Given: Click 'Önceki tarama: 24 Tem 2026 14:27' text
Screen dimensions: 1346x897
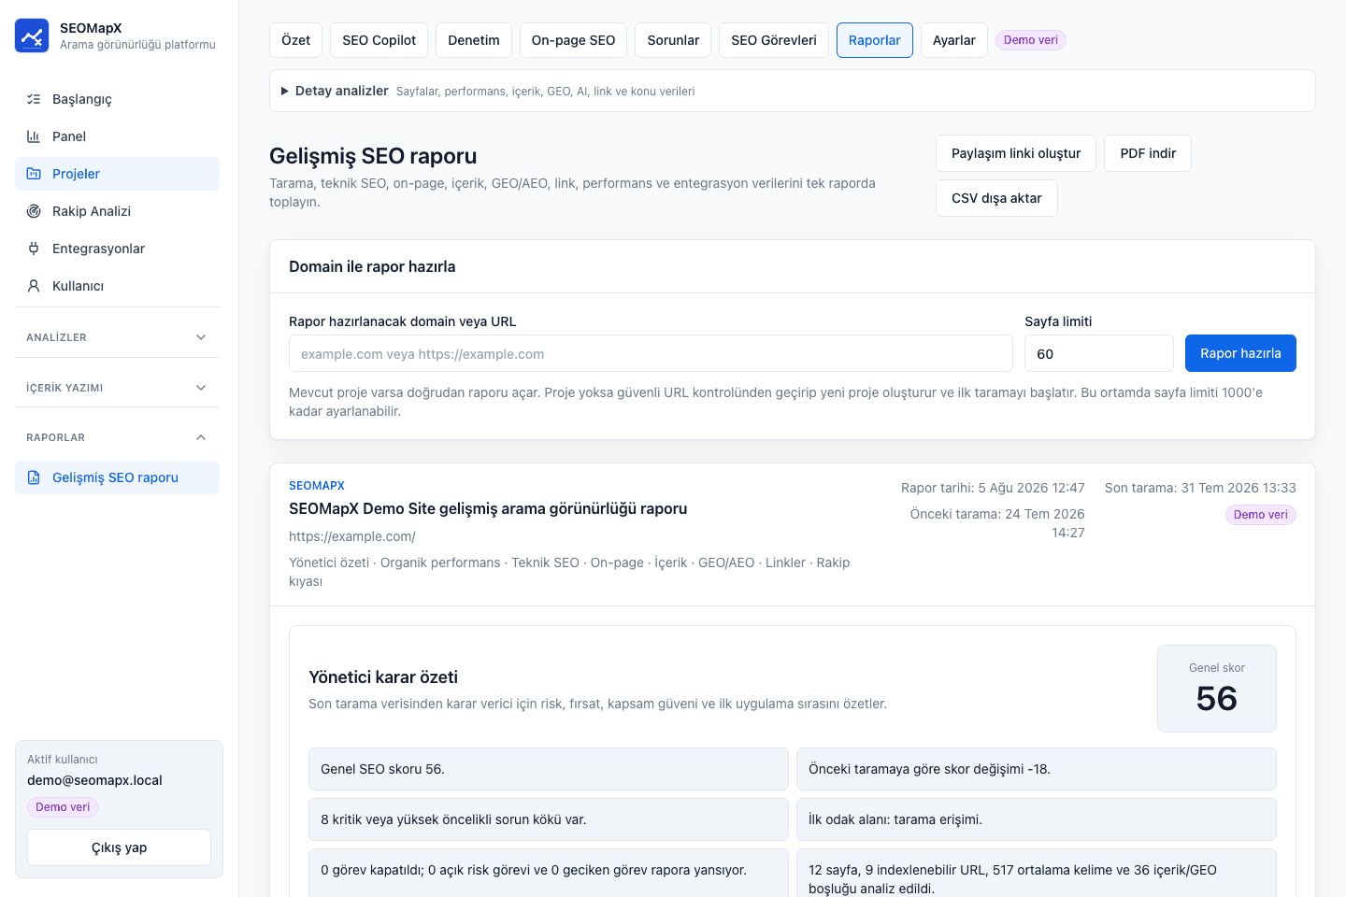Looking at the screenshot, I should pyautogui.click(x=997, y=523).
